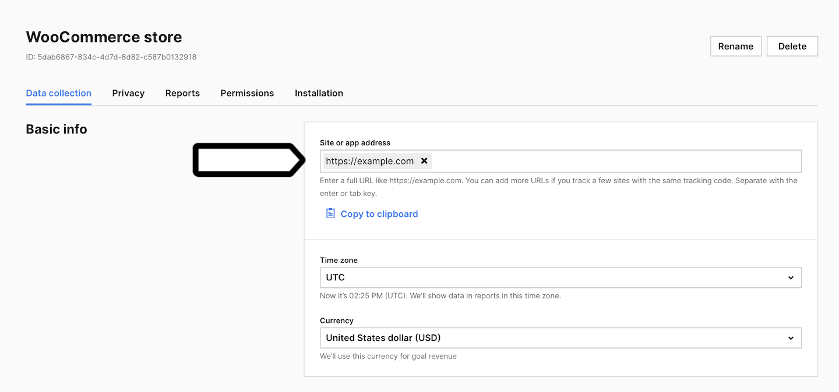Click the store ID text
The width and height of the screenshot is (839, 392).
click(111, 57)
